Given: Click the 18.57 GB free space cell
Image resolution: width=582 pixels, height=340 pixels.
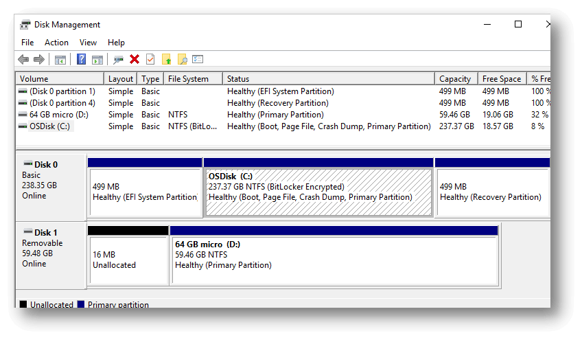Looking at the screenshot, I should pos(498,126).
